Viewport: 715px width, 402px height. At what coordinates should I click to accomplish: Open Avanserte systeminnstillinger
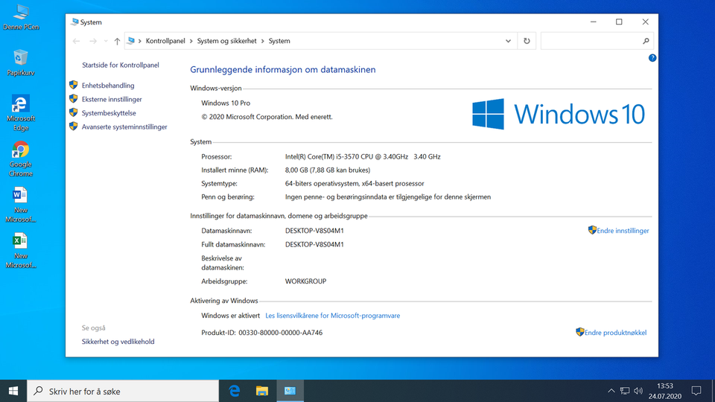pos(124,127)
